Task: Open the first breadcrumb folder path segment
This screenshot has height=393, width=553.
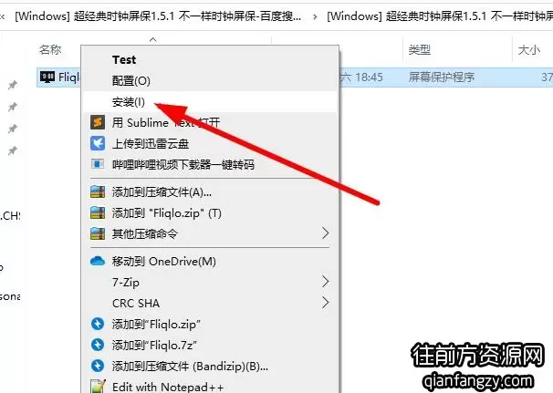Action: (158, 16)
